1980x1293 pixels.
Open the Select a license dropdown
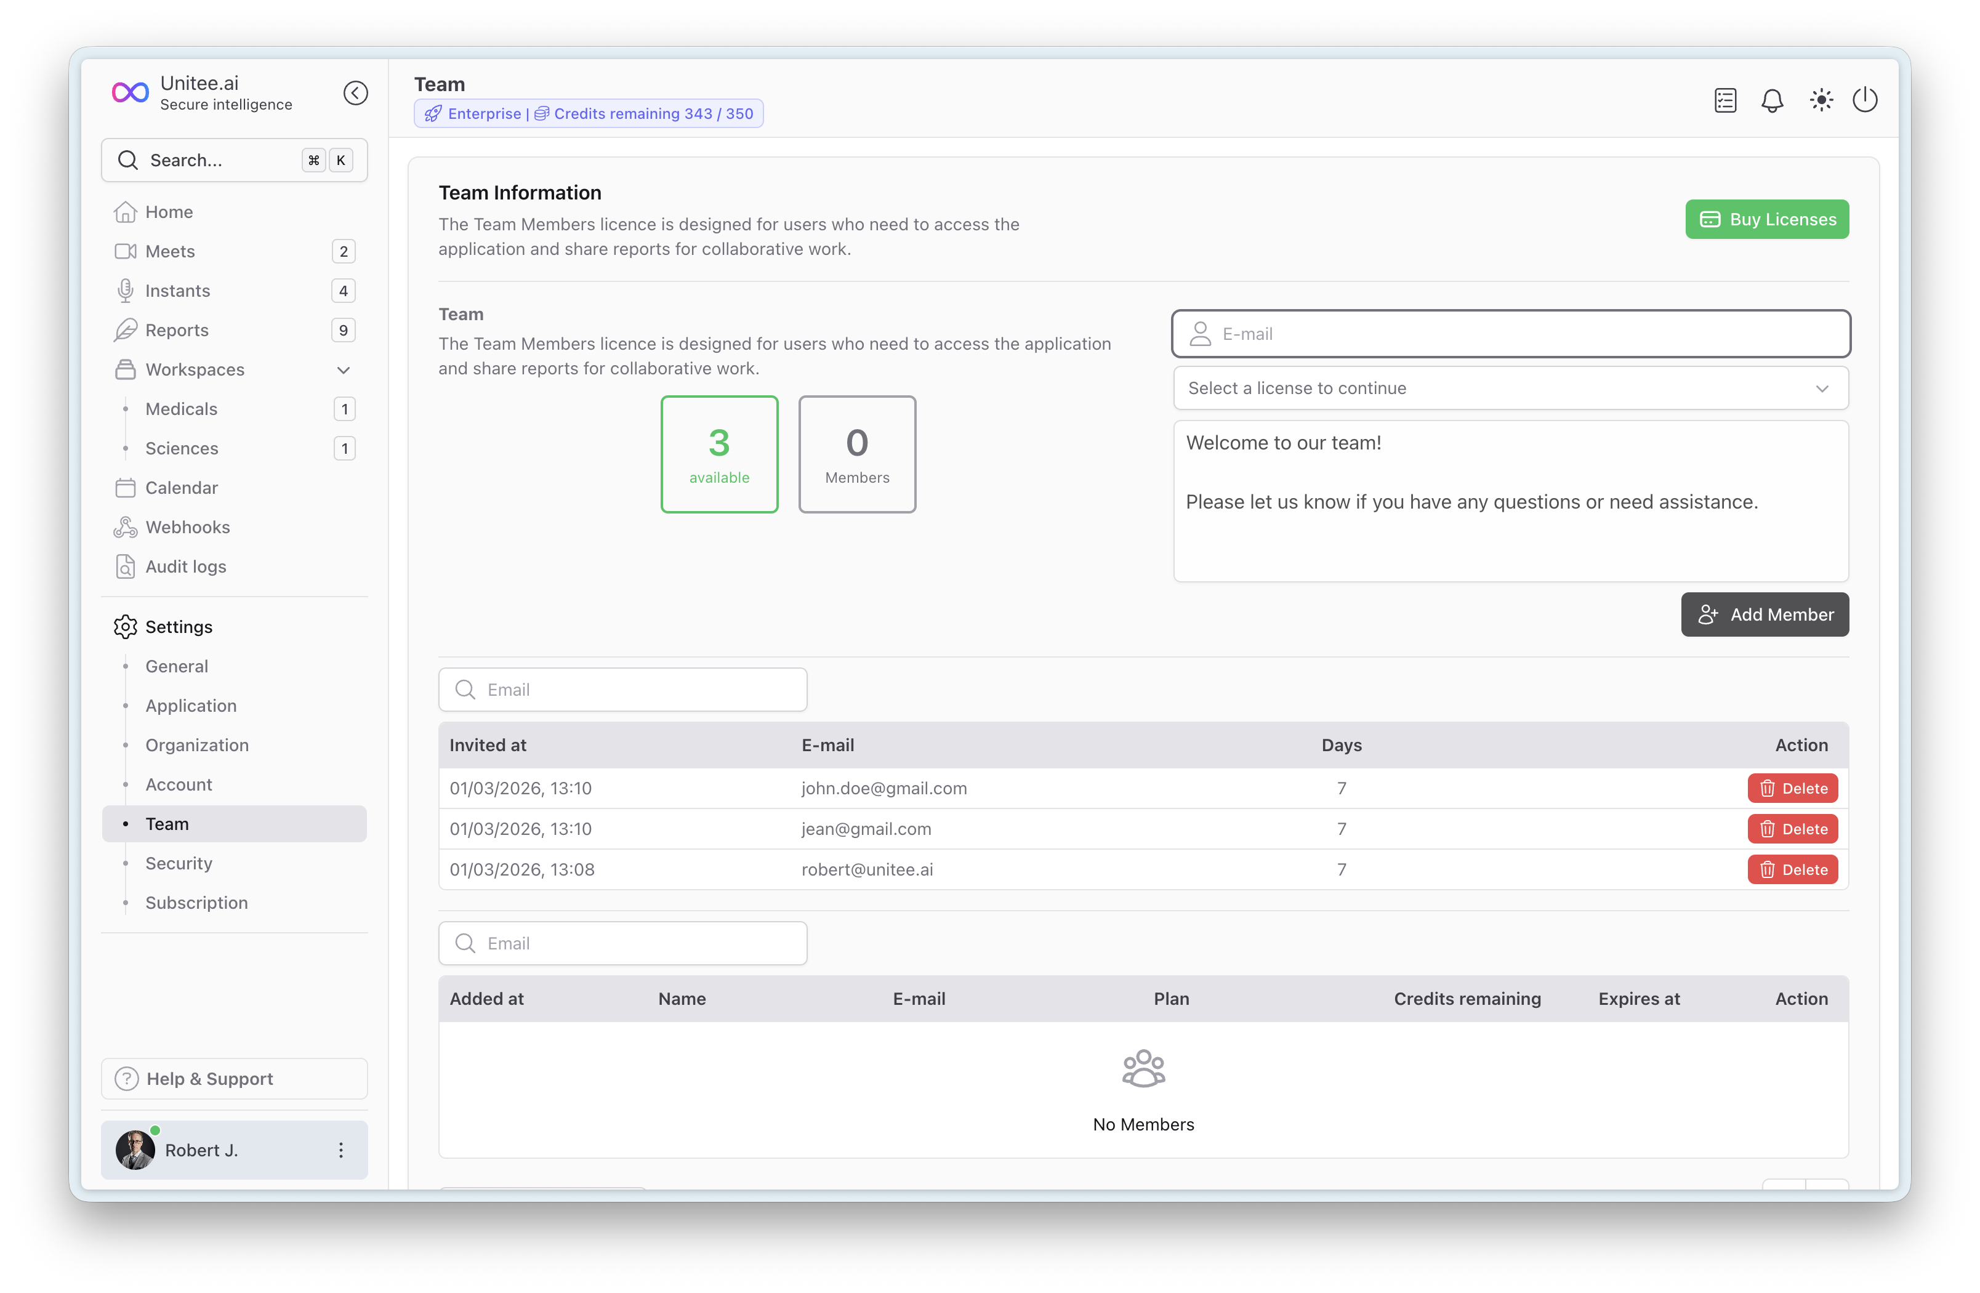[x=1511, y=388]
